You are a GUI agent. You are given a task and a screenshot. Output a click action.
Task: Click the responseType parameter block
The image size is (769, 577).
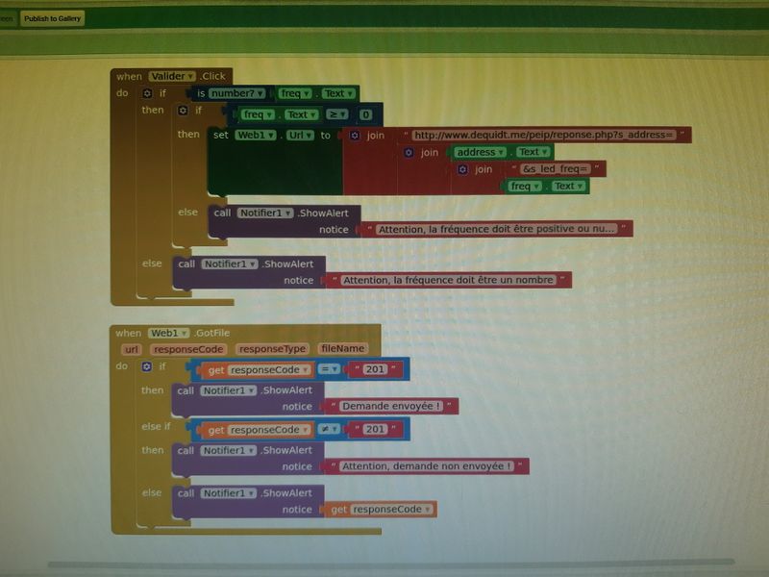point(272,349)
